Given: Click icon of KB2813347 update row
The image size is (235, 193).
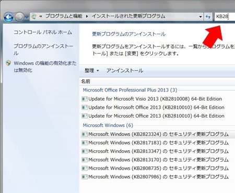Looking at the screenshot, I should point(85,151).
